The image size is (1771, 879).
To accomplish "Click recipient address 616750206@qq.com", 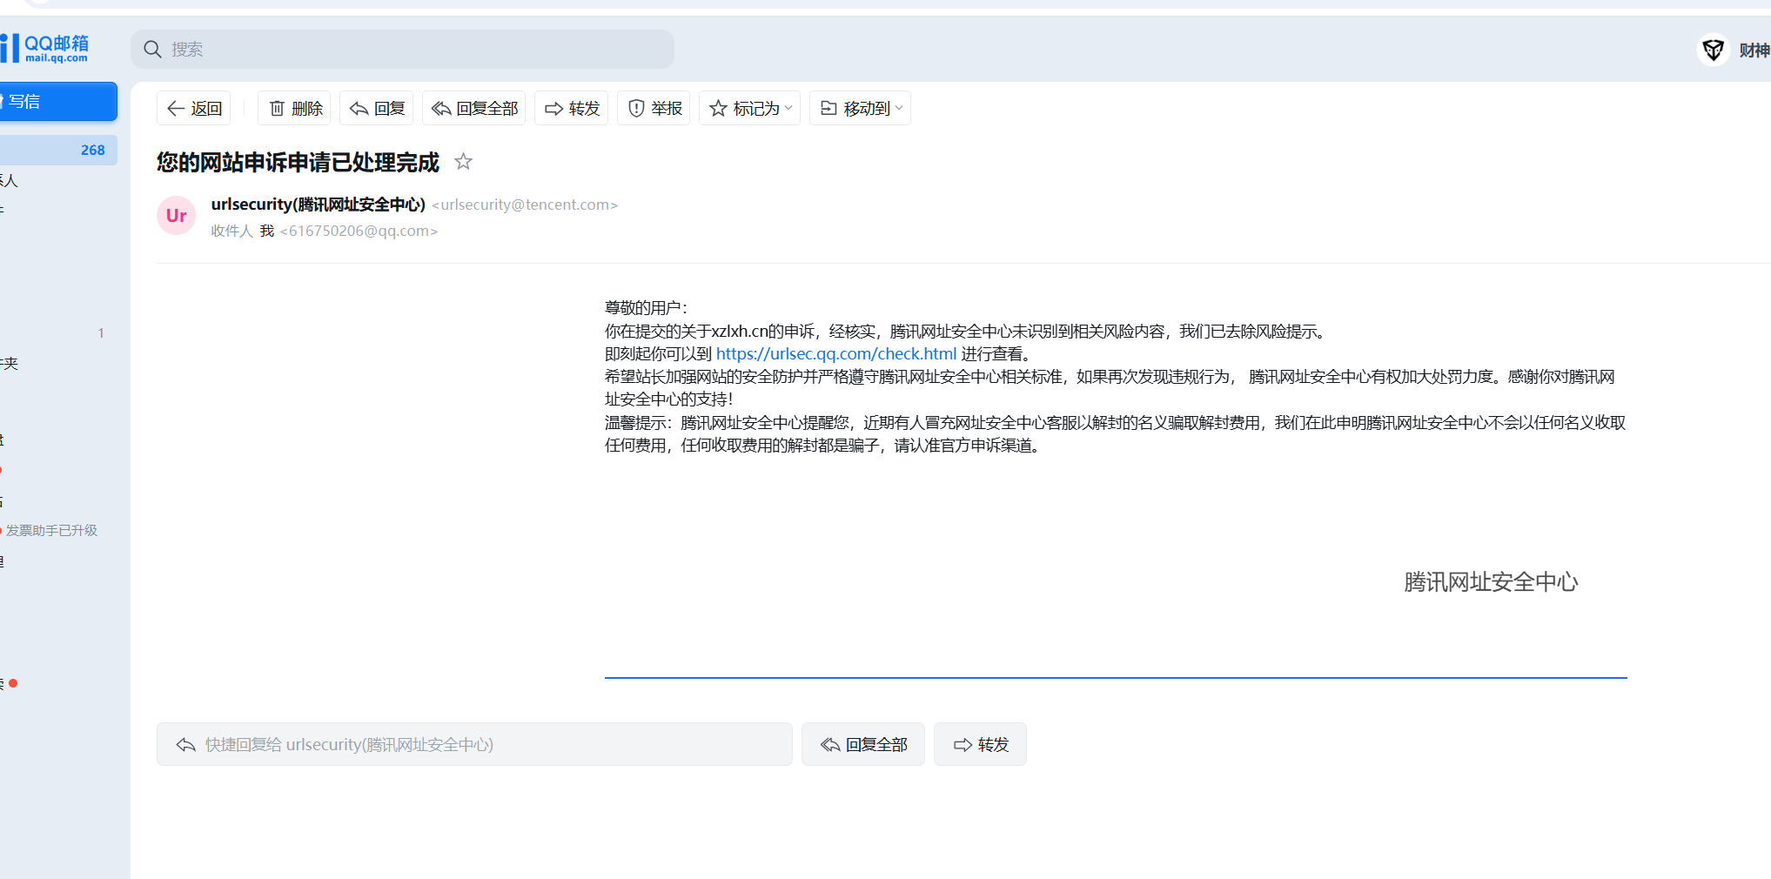I will (359, 231).
